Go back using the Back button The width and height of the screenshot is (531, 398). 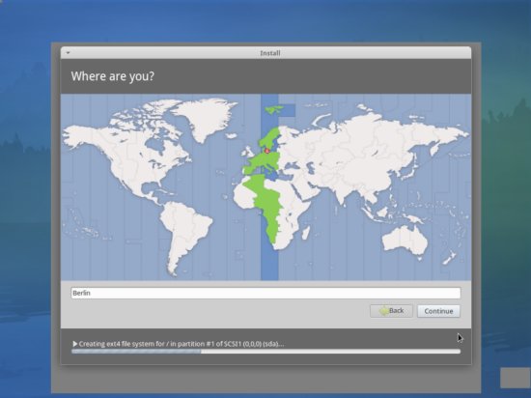[x=391, y=311]
